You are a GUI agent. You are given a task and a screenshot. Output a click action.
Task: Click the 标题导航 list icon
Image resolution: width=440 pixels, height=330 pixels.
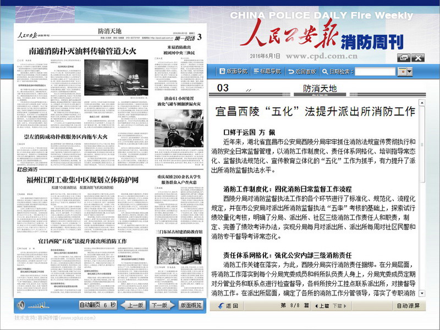[x=256, y=71]
